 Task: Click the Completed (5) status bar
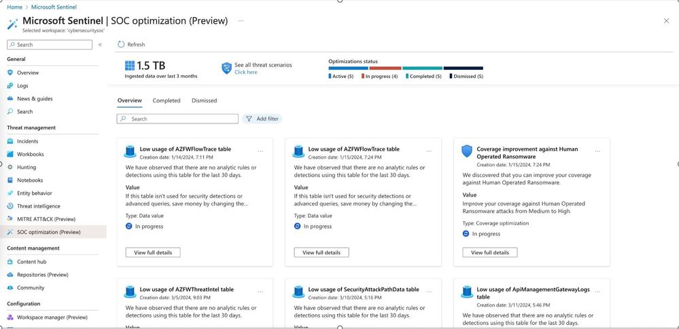422,69
